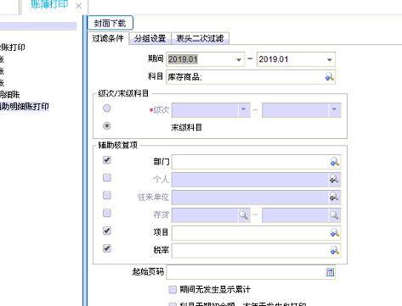Click search icon in second 存货 field
Viewport: 402px width, 306px height.
pos(334,215)
